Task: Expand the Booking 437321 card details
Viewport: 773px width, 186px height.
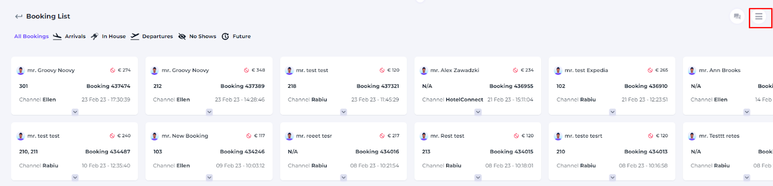Action: coord(344,112)
